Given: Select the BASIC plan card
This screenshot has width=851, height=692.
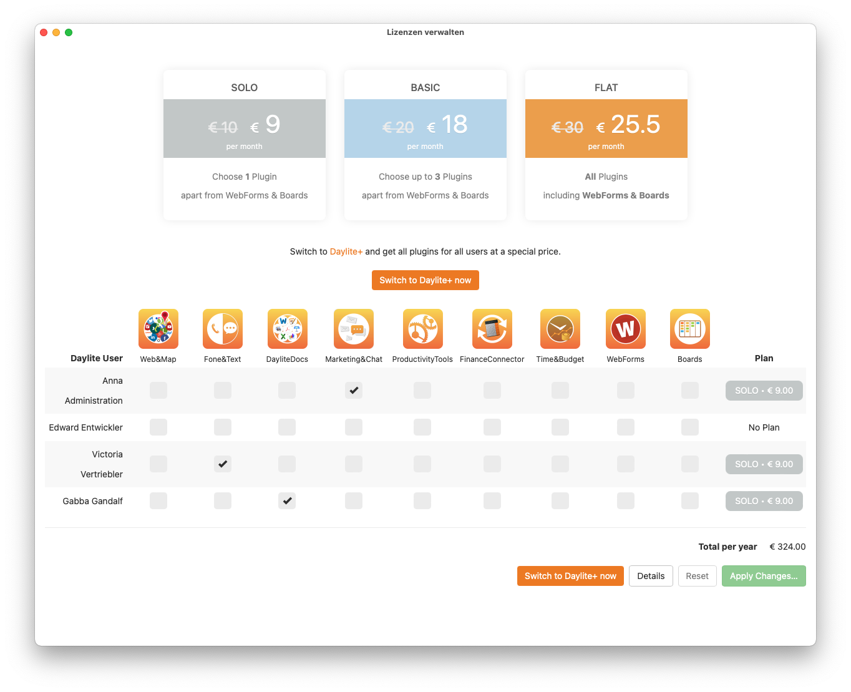Looking at the screenshot, I should coord(425,145).
